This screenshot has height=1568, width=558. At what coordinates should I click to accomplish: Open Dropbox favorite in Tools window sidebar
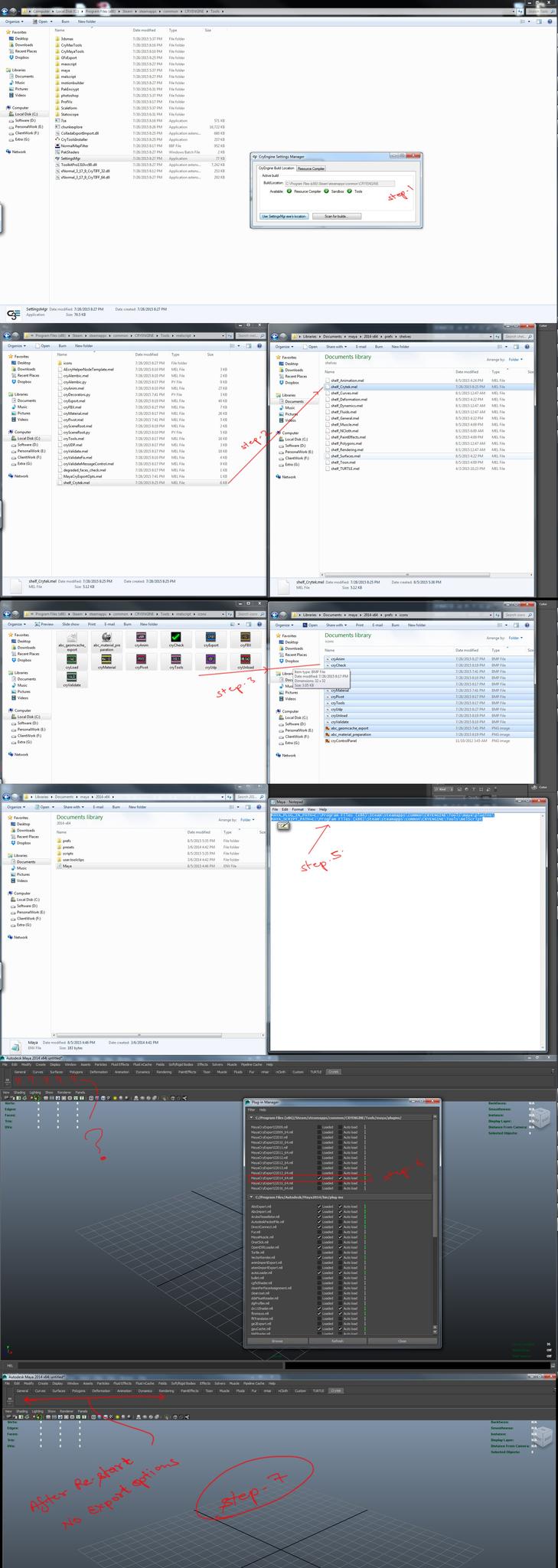(21, 57)
